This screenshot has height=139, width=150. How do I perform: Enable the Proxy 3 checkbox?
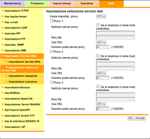coord(52,82)
